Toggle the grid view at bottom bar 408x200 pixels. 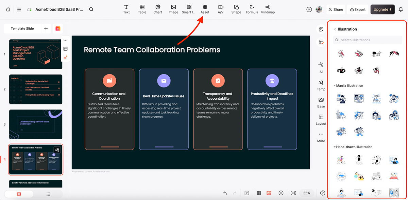pyautogui.click(x=259, y=193)
